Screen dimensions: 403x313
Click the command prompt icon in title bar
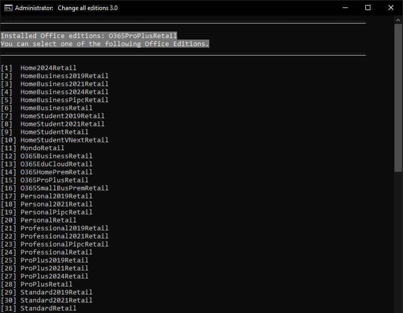click(x=7, y=8)
